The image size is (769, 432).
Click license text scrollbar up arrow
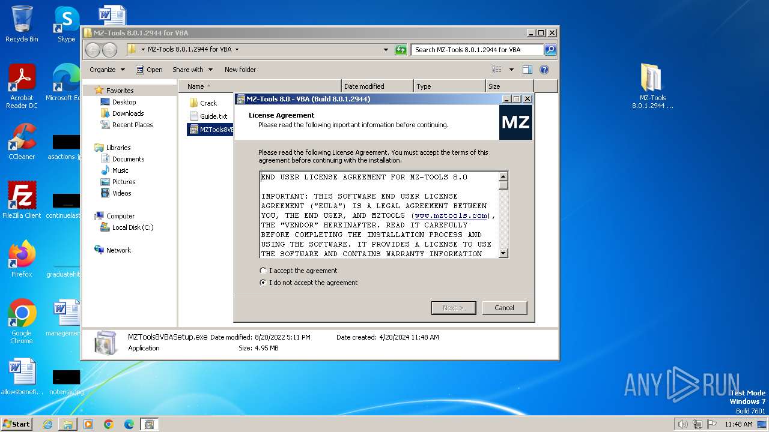point(503,176)
